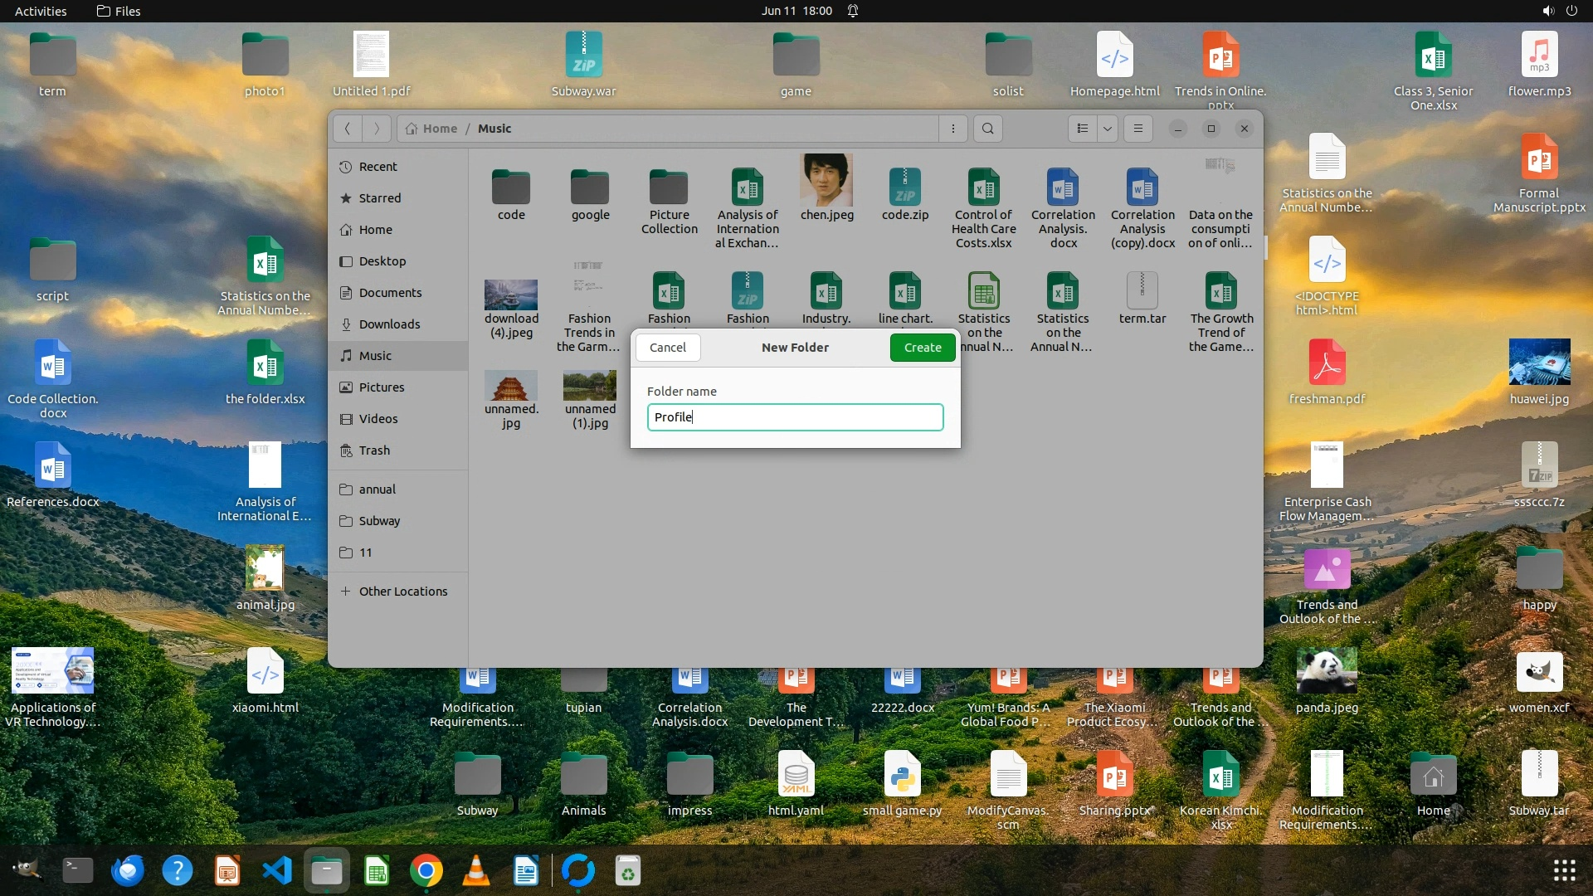Click the Create button in New Folder dialog
This screenshot has width=1593, height=896.
[x=922, y=348]
